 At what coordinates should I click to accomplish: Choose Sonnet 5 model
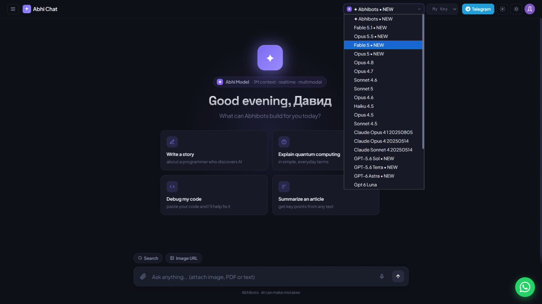pos(383,89)
